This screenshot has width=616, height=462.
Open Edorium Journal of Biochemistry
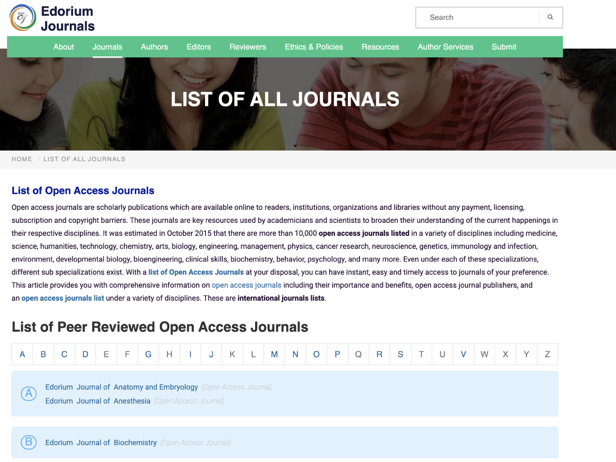[x=101, y=443]
